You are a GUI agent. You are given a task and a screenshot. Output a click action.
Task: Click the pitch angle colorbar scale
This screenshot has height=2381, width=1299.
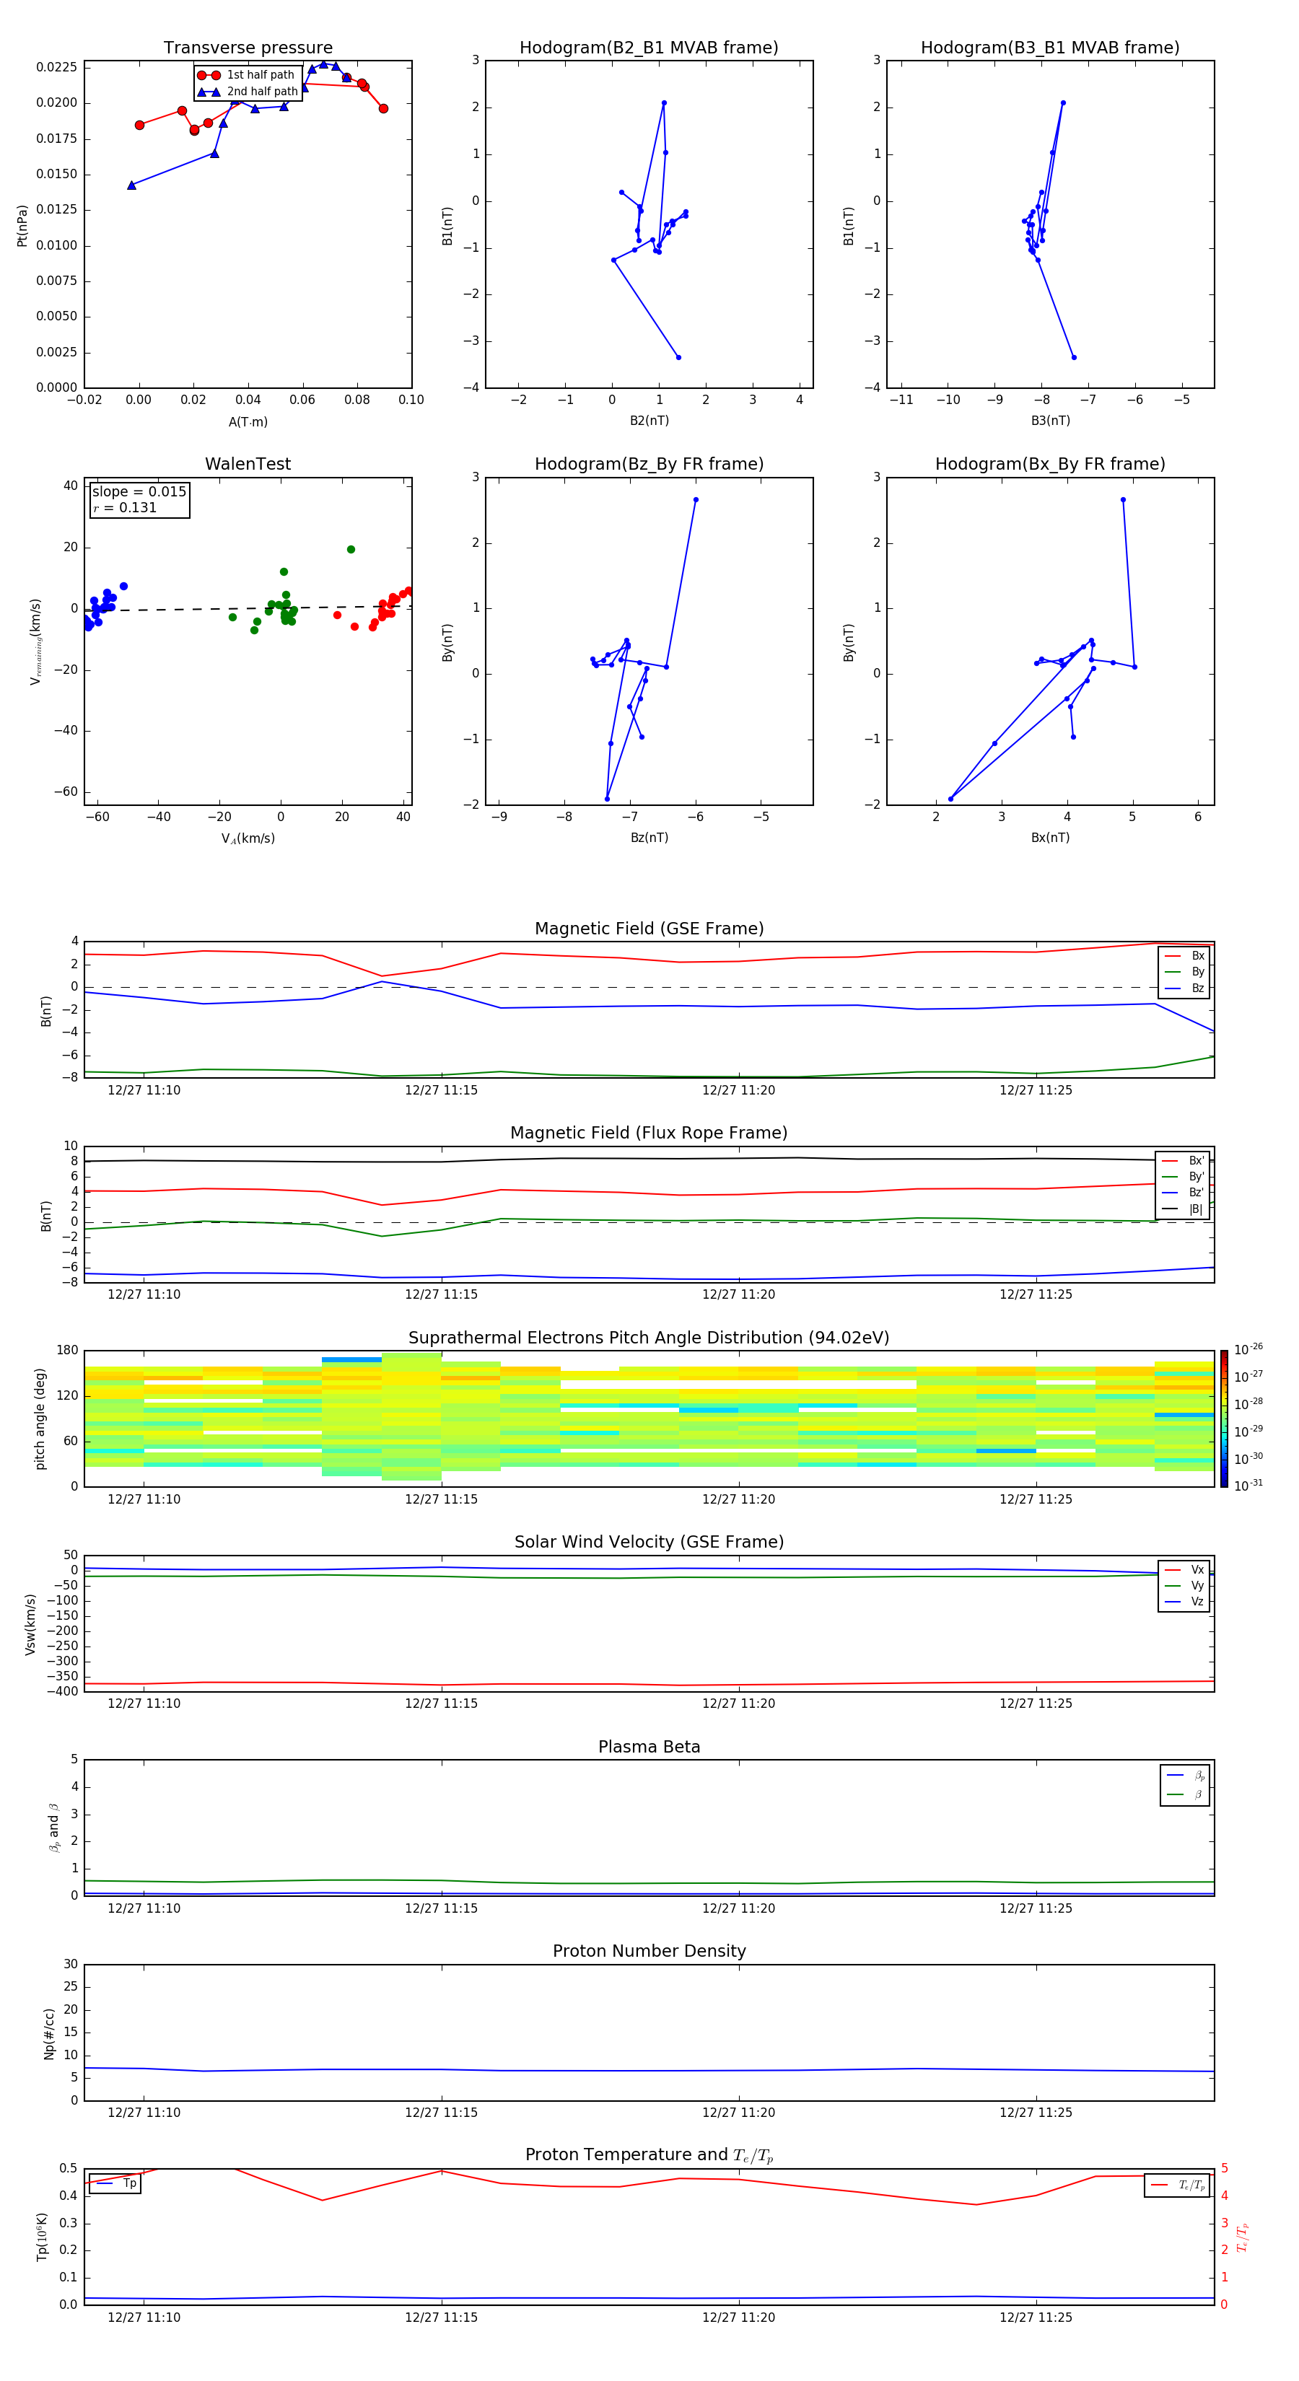[1224, 1418]
